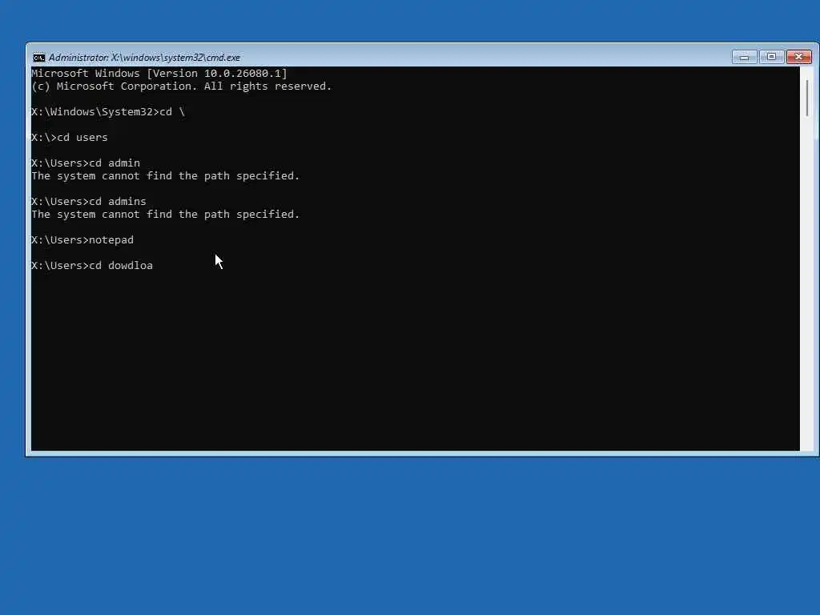Click the 'X:\Users>cd admin' command line
Image resolution: width=820 pixels, height=615 pixels.
[x=86, y=163]
